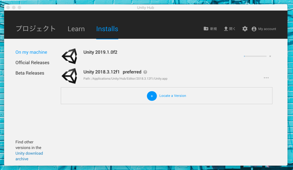
Task: Open settings with the gear icon
Action: tap(245, 29)
